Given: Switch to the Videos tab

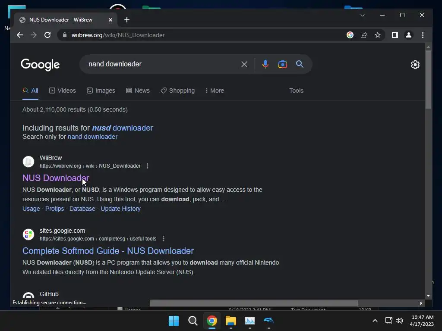Looking at the screenshot, I should tap(63, 91).
